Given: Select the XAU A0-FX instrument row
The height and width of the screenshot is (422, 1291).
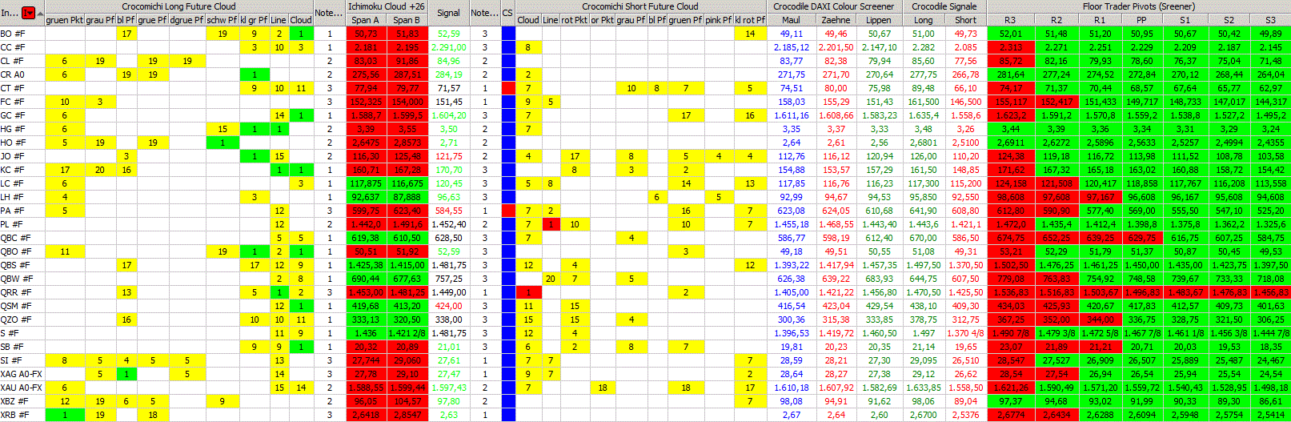Looking at the screenshot, I should pyautogui.click(x=21, y=388).
